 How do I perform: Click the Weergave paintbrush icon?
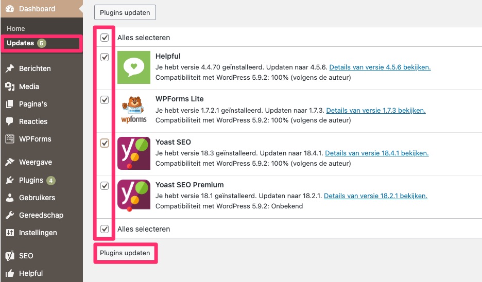pyautogui.click(x=10, y=162)
